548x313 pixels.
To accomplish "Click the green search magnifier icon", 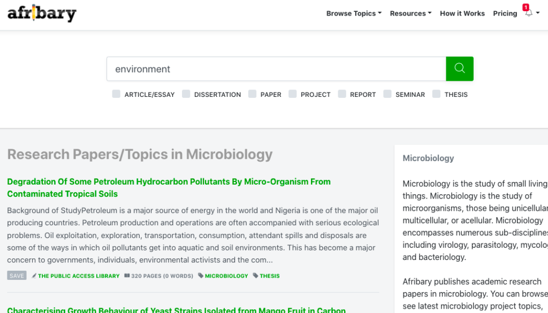I will pyautogui.click(x=459, y=68).
